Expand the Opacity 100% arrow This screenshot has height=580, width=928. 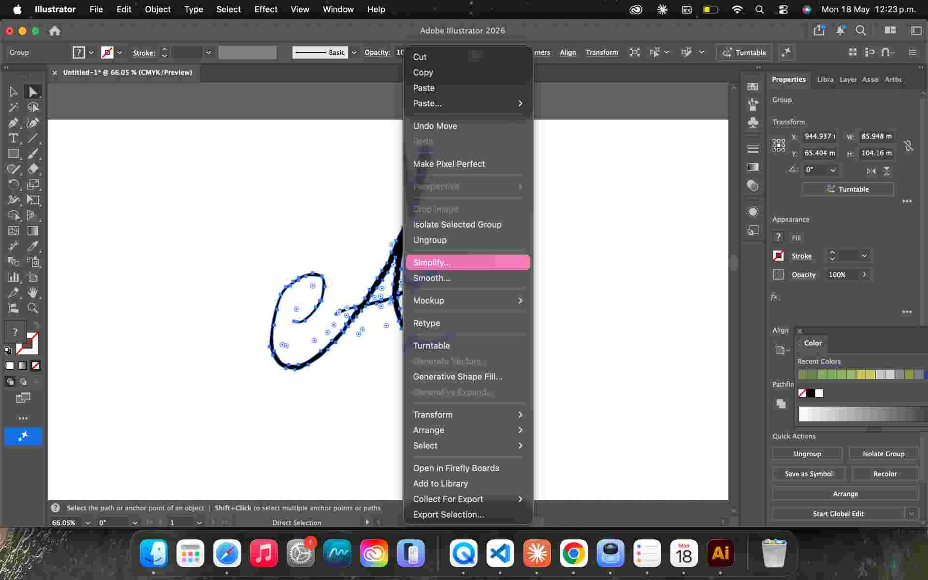[864, 275]
